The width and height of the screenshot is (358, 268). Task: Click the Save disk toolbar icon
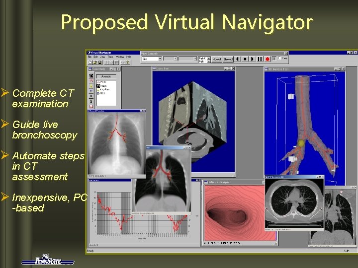coord(100,62)
